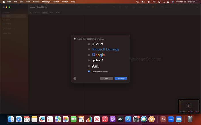Open System Settings from the Dock

136,119
